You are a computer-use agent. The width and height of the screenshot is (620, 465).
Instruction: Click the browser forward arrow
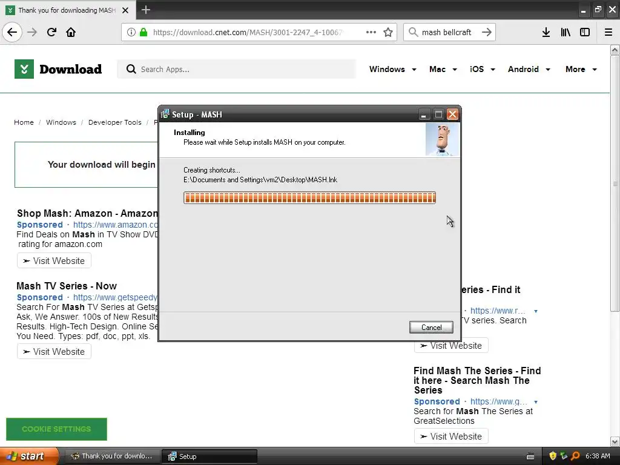pos(32,32)
